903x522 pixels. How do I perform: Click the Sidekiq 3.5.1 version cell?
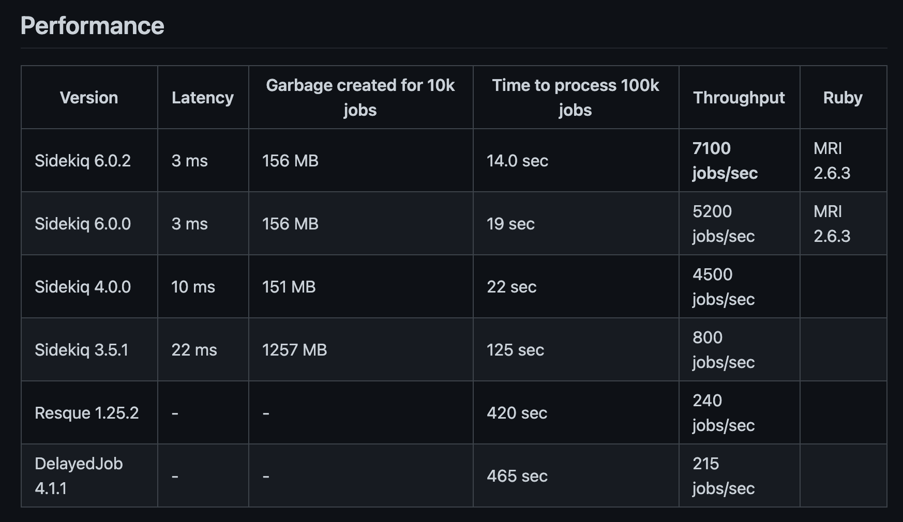pos(89,350)
